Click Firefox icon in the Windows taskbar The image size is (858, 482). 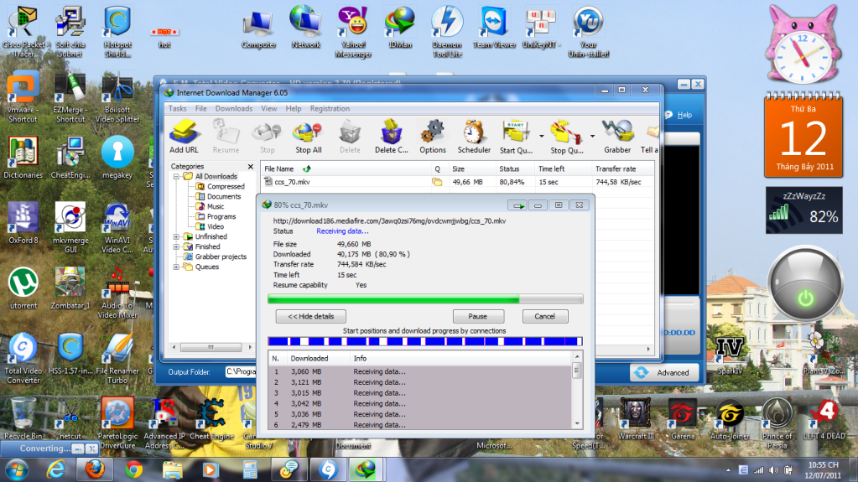coord(94,469)
